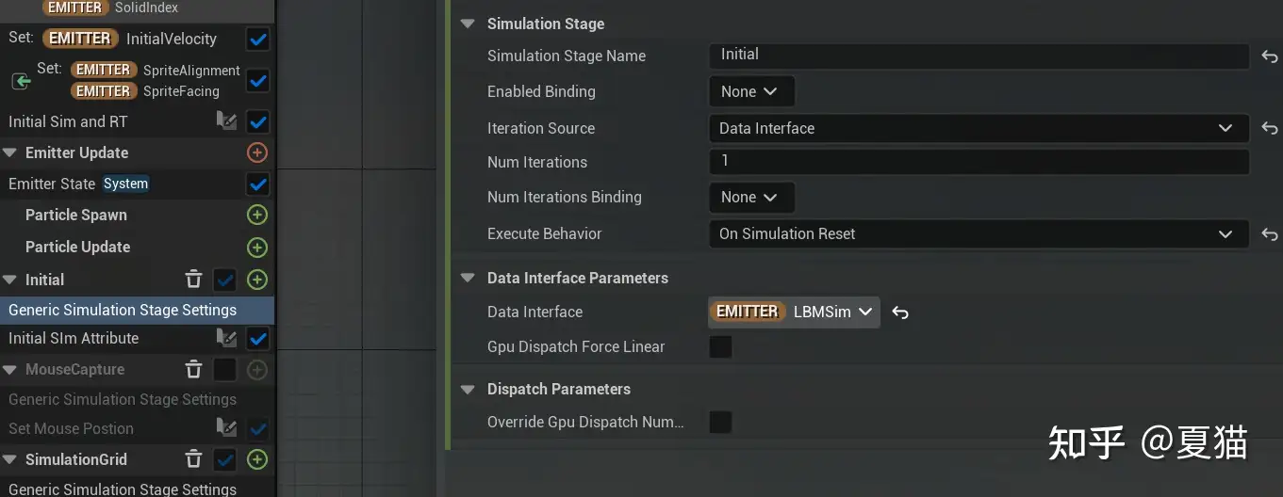Screen dimensions: 1283x497
Task: Add a module to Particle Update
Action: 256,248
